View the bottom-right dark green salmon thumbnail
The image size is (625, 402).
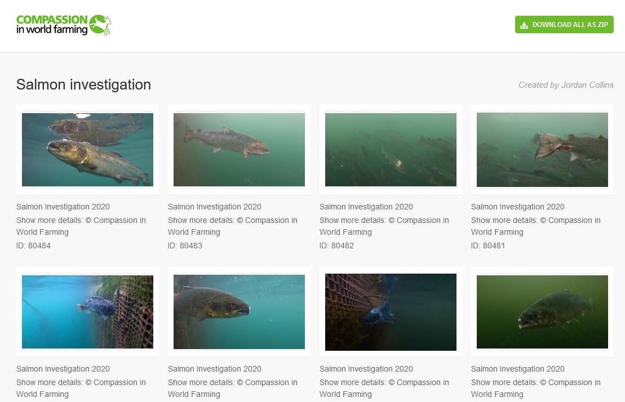(x=542, y=312)
